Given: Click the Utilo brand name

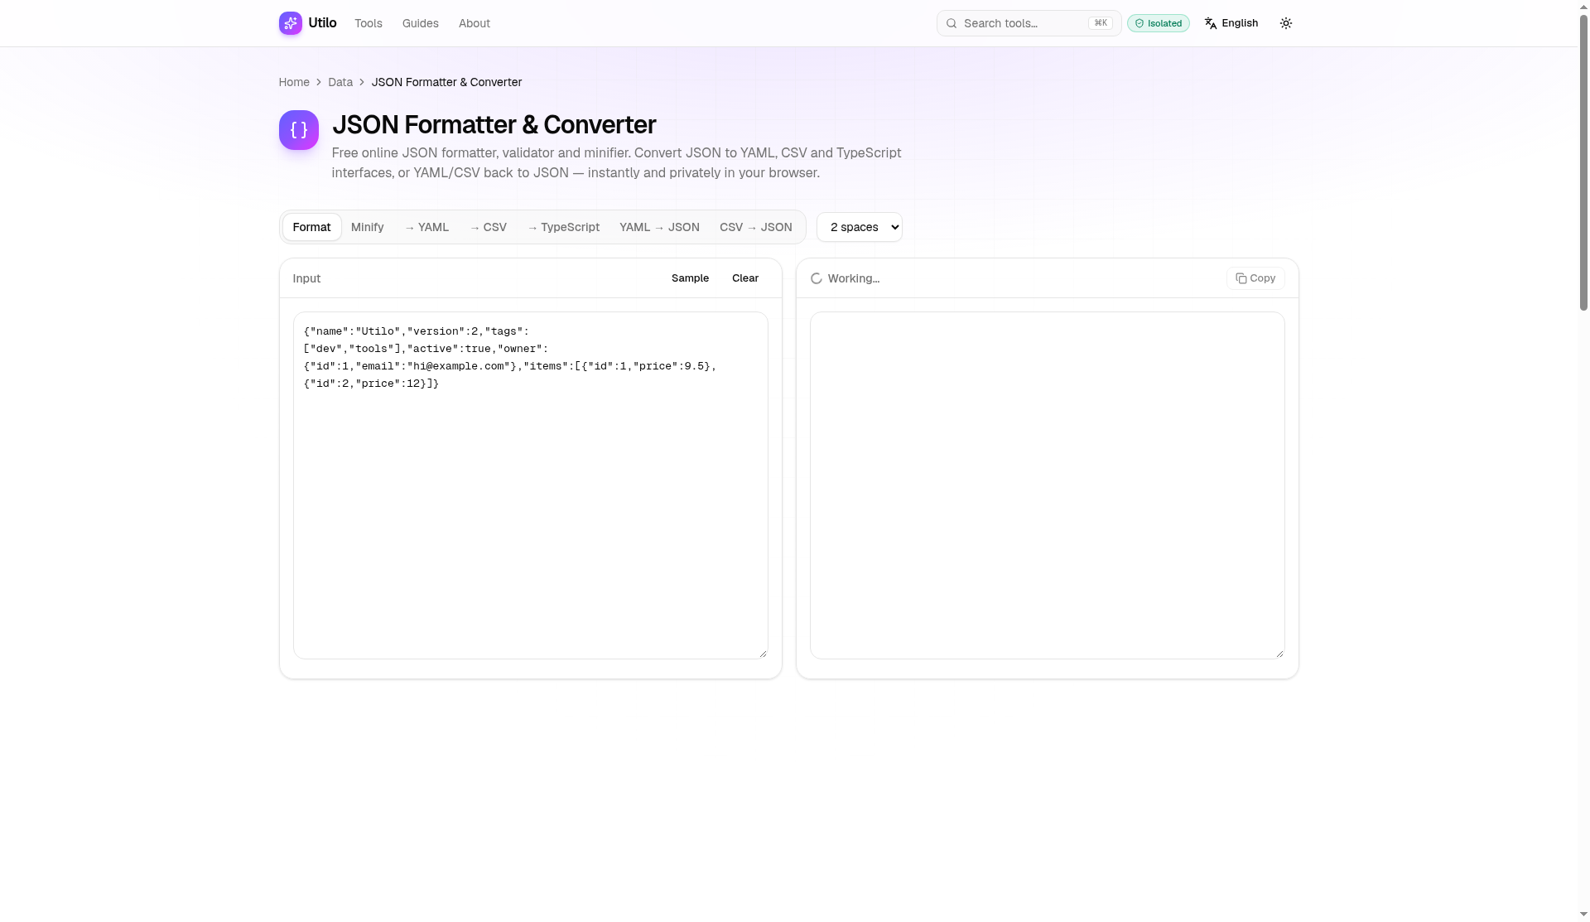Looking at the screenshot, I should (322, 23).
